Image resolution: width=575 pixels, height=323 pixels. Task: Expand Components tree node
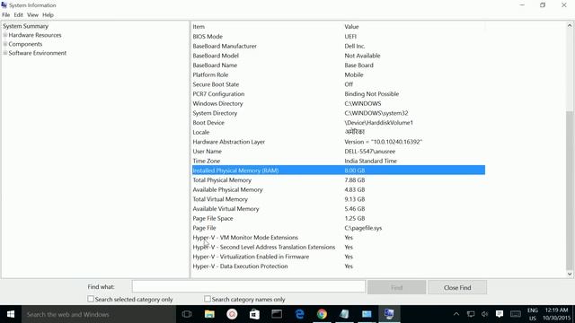[x=5, y=44]
